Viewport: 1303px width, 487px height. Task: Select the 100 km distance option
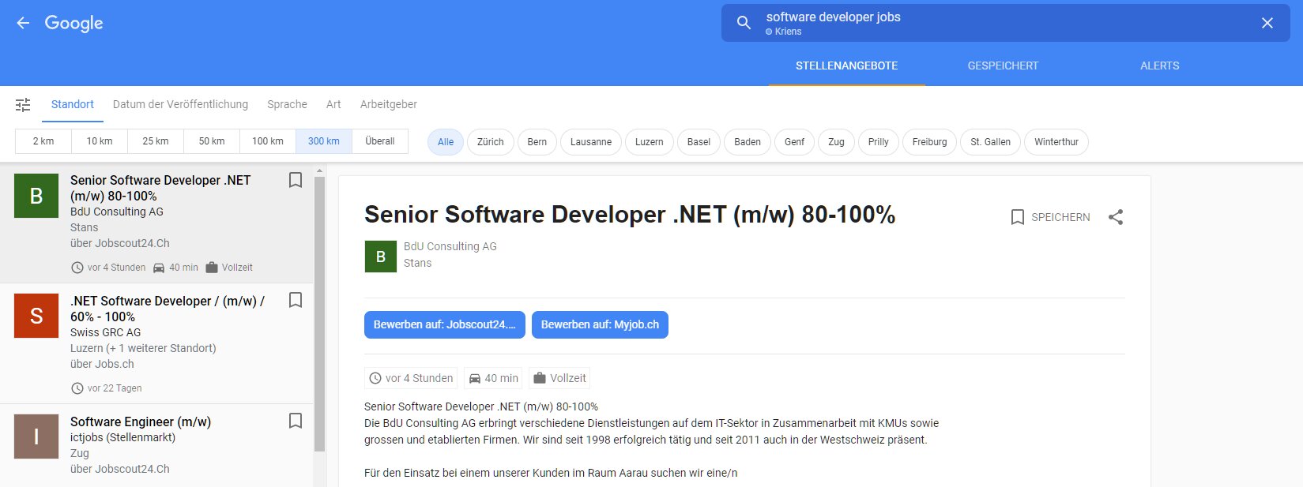click(x=268, y=141)
